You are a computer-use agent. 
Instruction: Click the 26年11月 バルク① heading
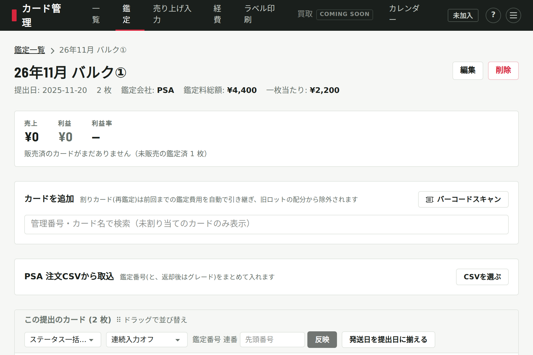tap(70, 72)
